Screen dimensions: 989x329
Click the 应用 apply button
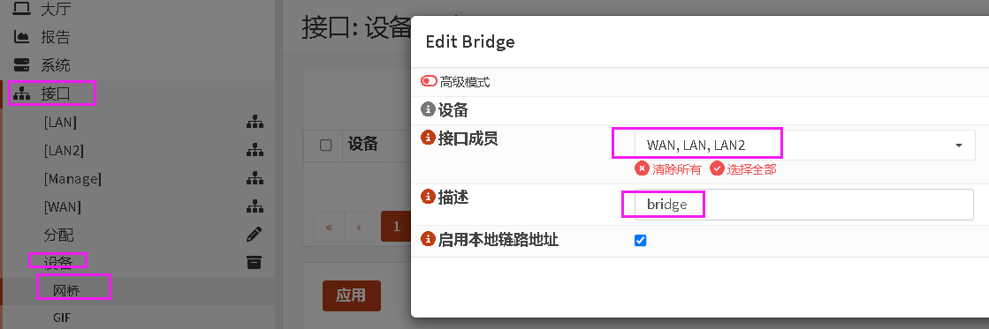point(352,295)
